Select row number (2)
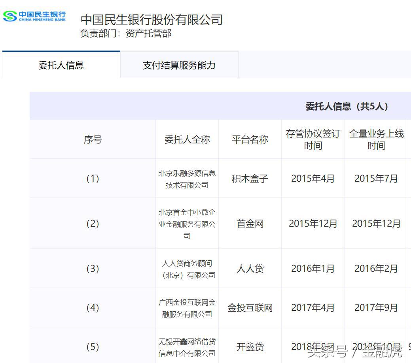 tap(93, 224)
